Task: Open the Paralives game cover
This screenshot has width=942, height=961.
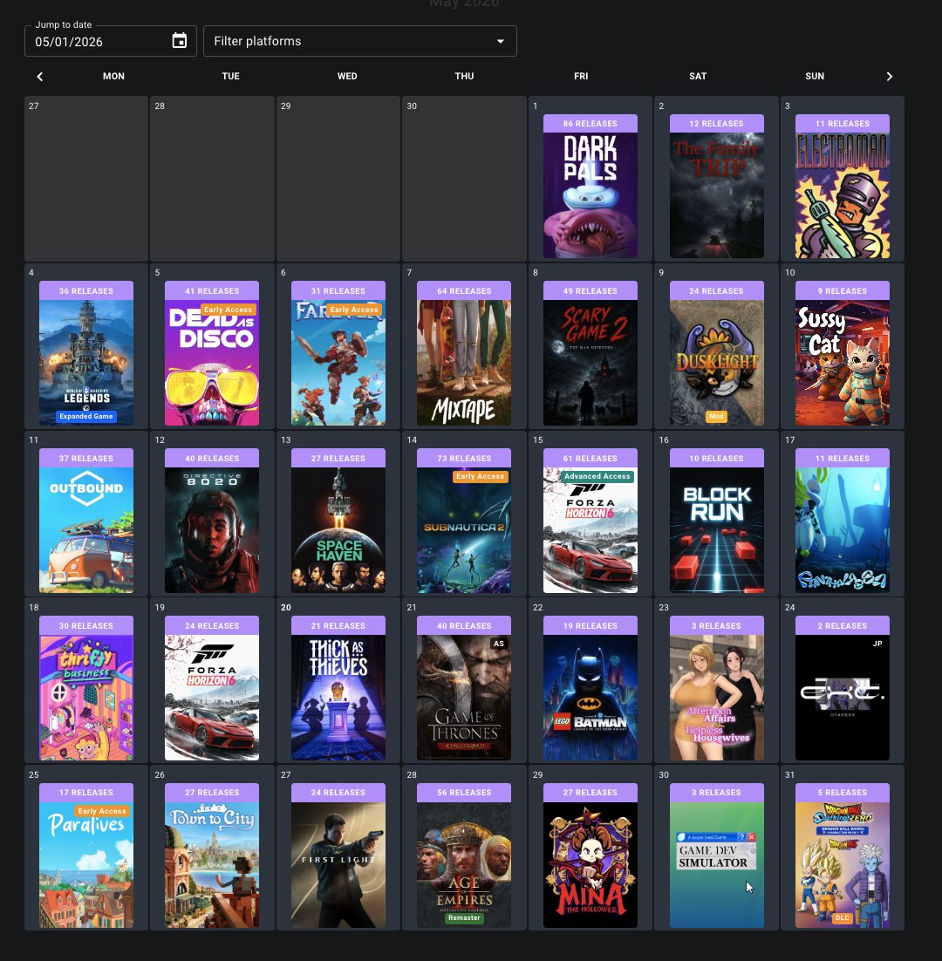Action: [x=85, y=865]
